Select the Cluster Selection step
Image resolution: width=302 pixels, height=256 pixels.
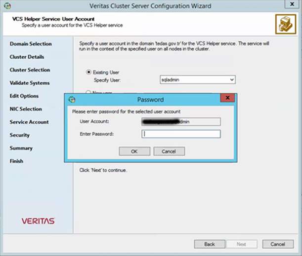point(30,70)
